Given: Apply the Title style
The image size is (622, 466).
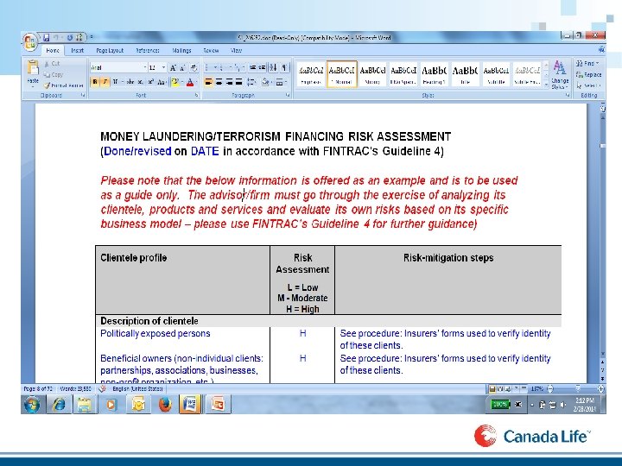Looking at the screenshot, I should [x=466, y=74].
